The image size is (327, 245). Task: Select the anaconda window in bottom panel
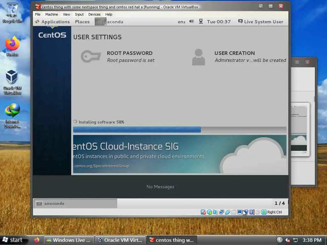point(75,203)
